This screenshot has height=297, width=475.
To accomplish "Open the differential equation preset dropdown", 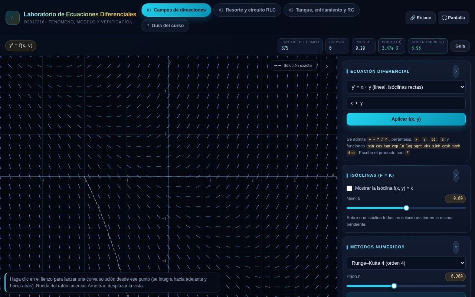I will pyautogui.click(x=406, y=87).
